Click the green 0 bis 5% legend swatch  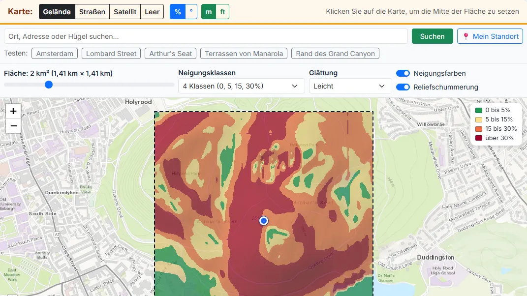(x=479, y=110)
